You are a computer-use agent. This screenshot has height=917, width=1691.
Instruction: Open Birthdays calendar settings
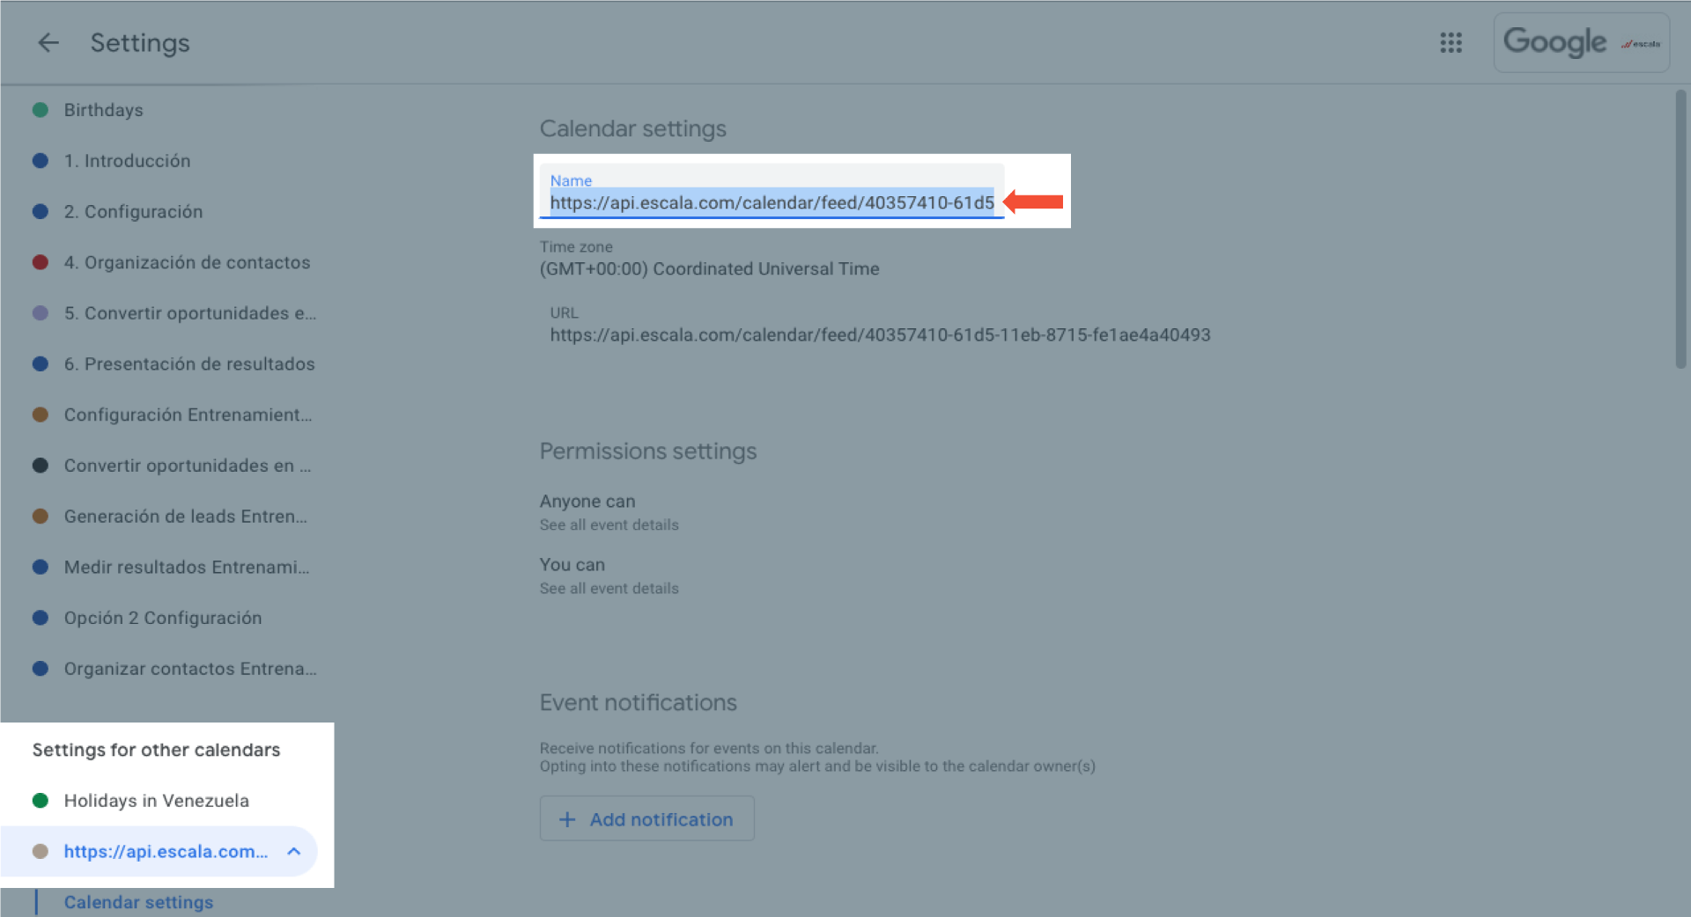(103, 110)
